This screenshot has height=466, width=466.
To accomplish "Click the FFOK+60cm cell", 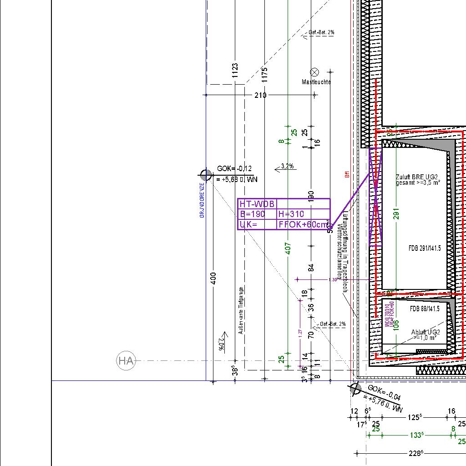I will pos(303,224).
